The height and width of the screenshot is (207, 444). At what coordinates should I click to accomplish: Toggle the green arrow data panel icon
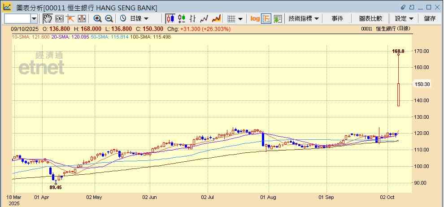tap(278, 18)
